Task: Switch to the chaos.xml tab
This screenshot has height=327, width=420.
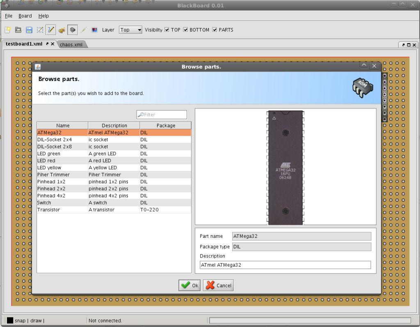Action: 71,44
